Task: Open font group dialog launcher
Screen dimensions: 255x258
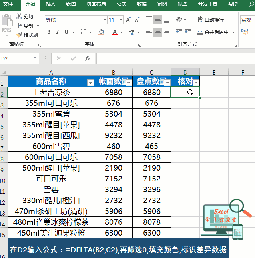Action: coord(139,45)
